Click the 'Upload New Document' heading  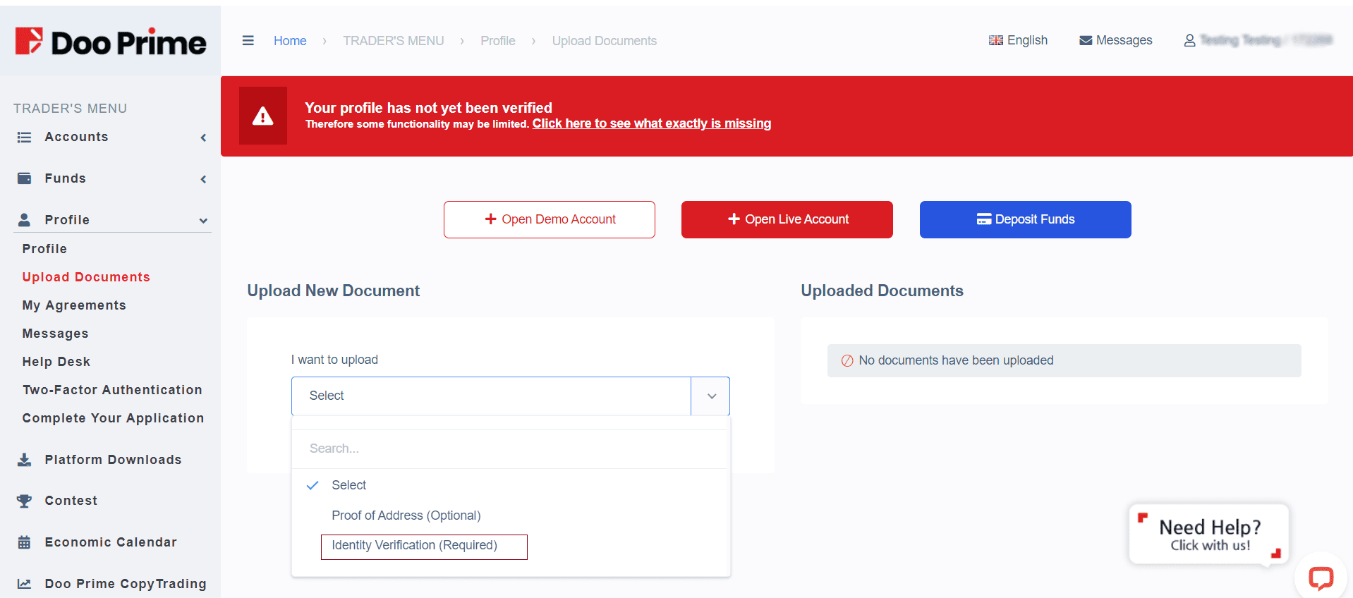pos(334,291)
